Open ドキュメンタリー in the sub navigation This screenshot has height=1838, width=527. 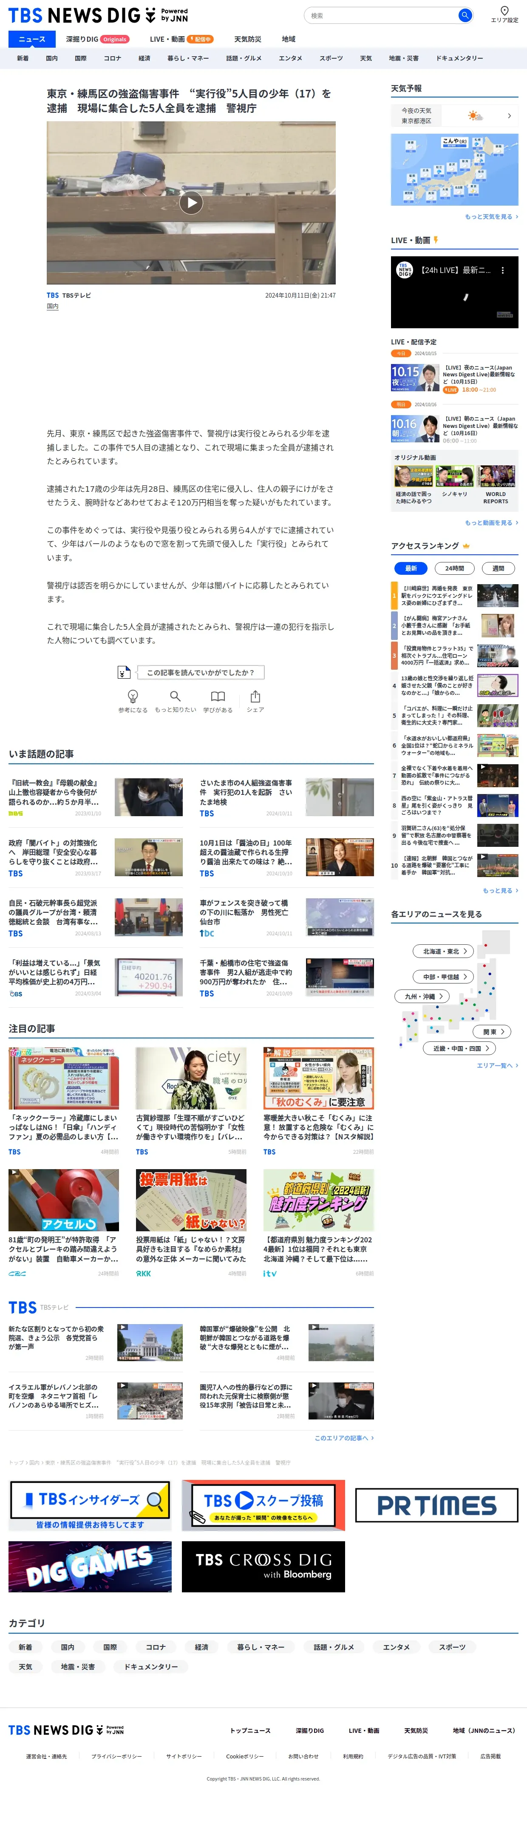point(459,58)
